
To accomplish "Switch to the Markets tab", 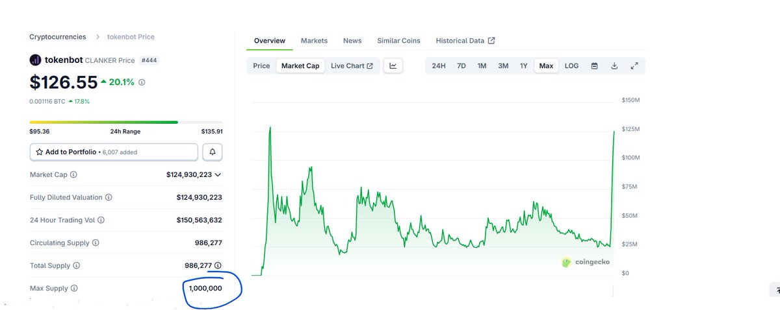I will [x=314, y=40].
